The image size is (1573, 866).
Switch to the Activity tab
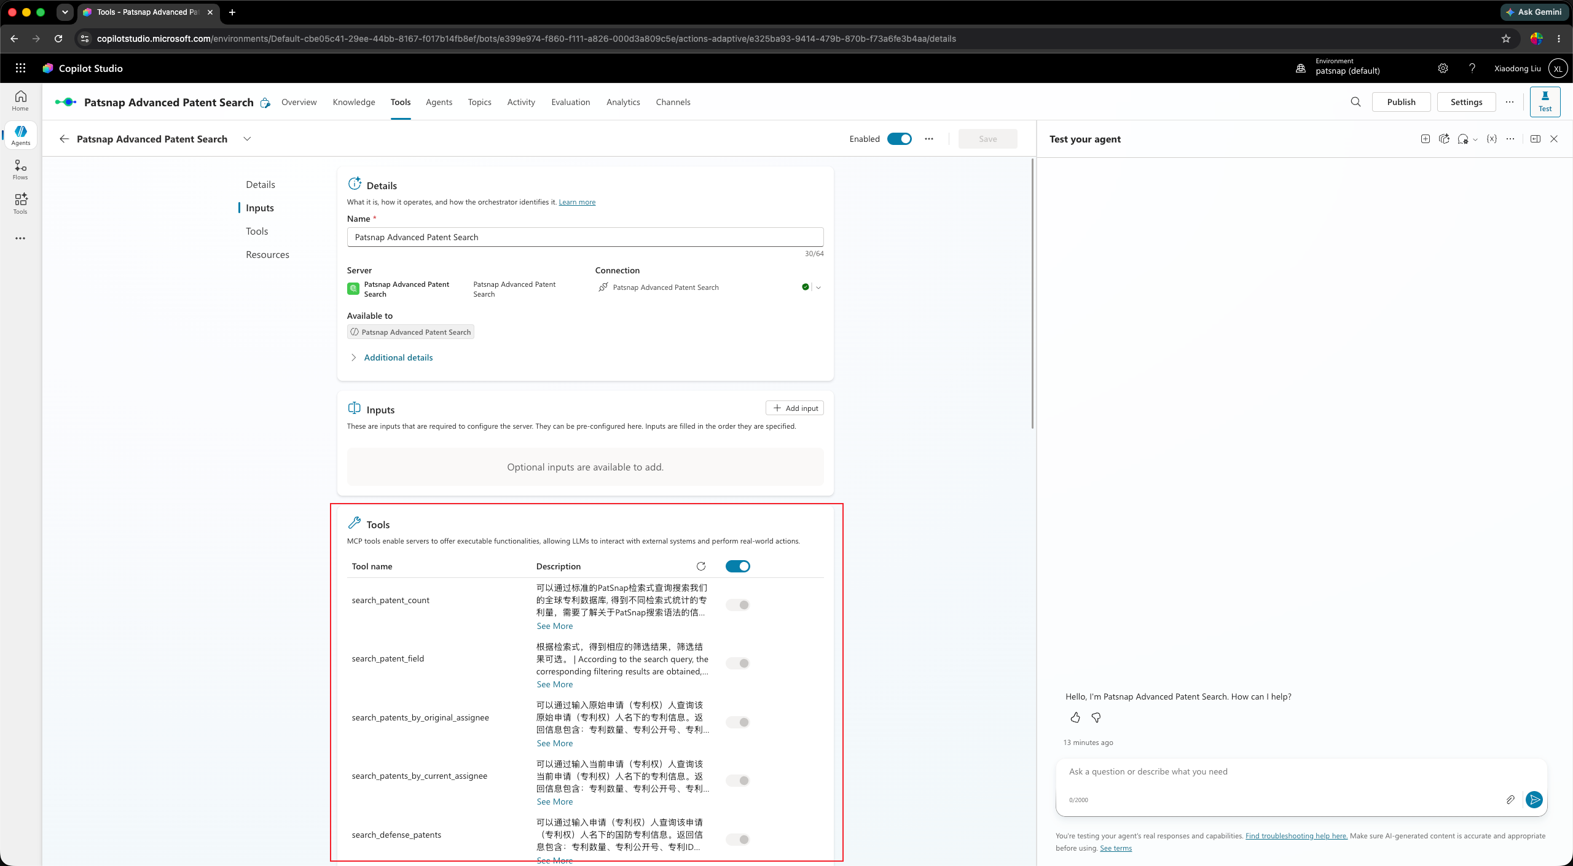[521, 102]
